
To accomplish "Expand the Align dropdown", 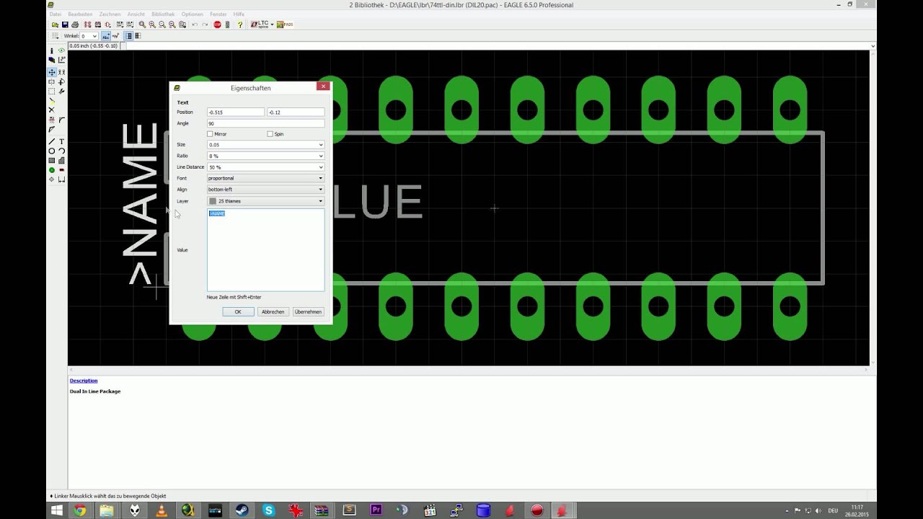I will 321,190.
